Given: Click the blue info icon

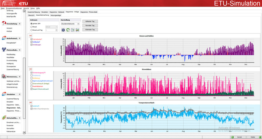Looking at the screenshot, I should click(63, 30).
